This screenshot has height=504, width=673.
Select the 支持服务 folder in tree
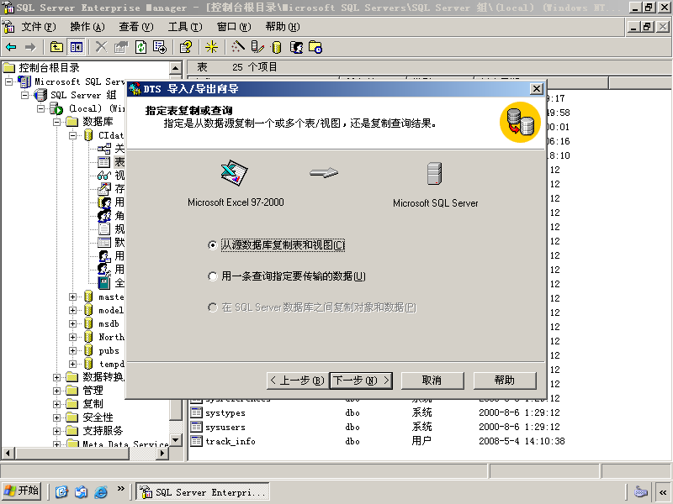[95, 430]
